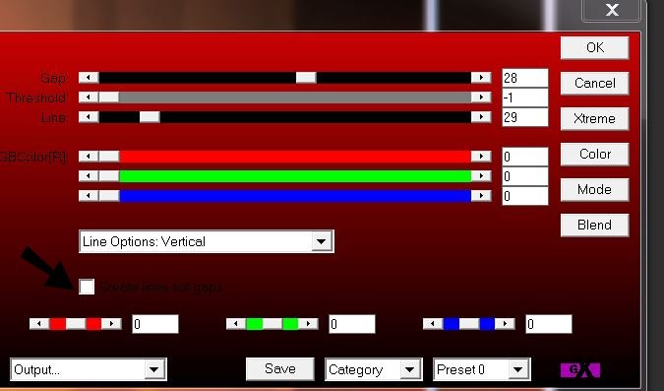This screenshot has height=391, width=664.
Task: Click the OK button
Action: click(594, 47)
